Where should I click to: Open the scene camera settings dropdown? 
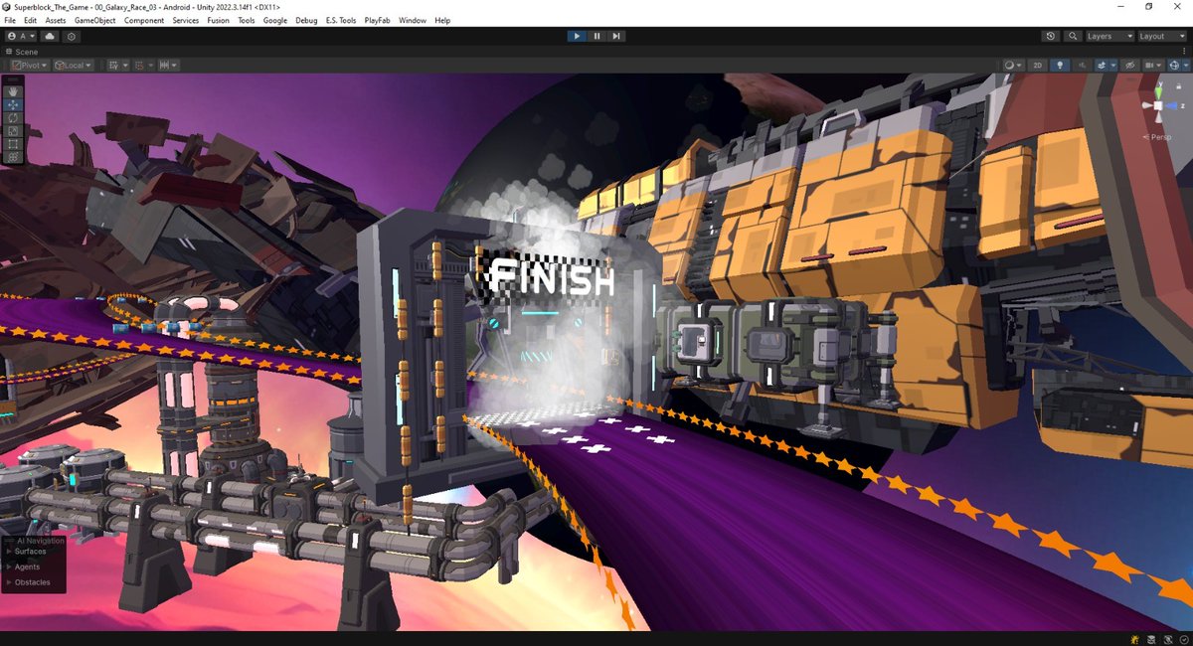pos(1153,65)
